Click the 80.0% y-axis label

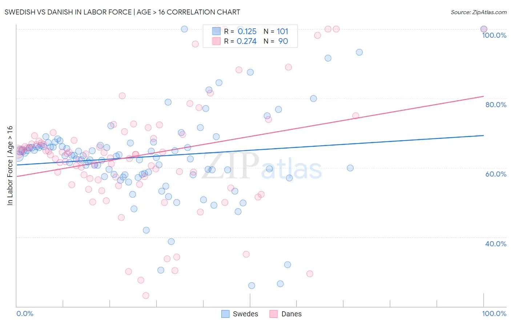[x=496, y=105]
